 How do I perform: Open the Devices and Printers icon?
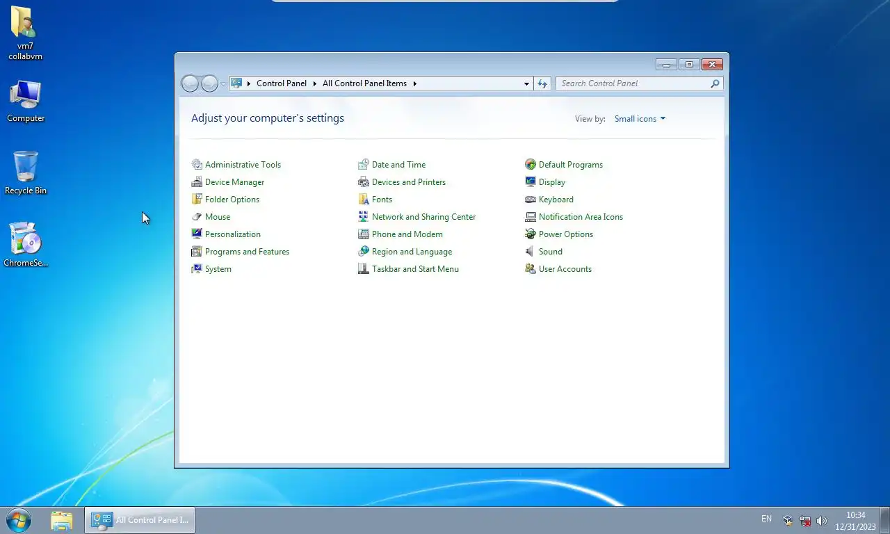click(364, 182)
